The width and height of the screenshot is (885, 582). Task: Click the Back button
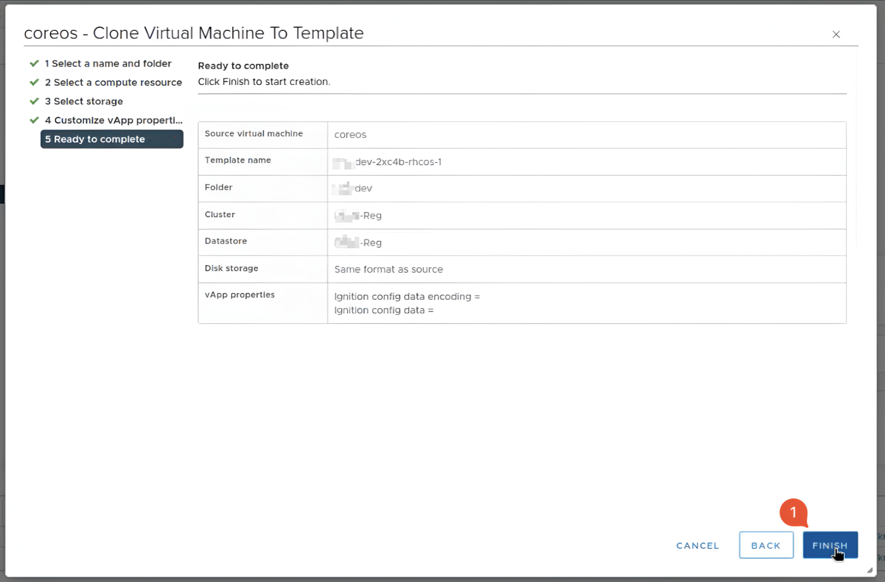pyautogui.click(x=765, y=545)
